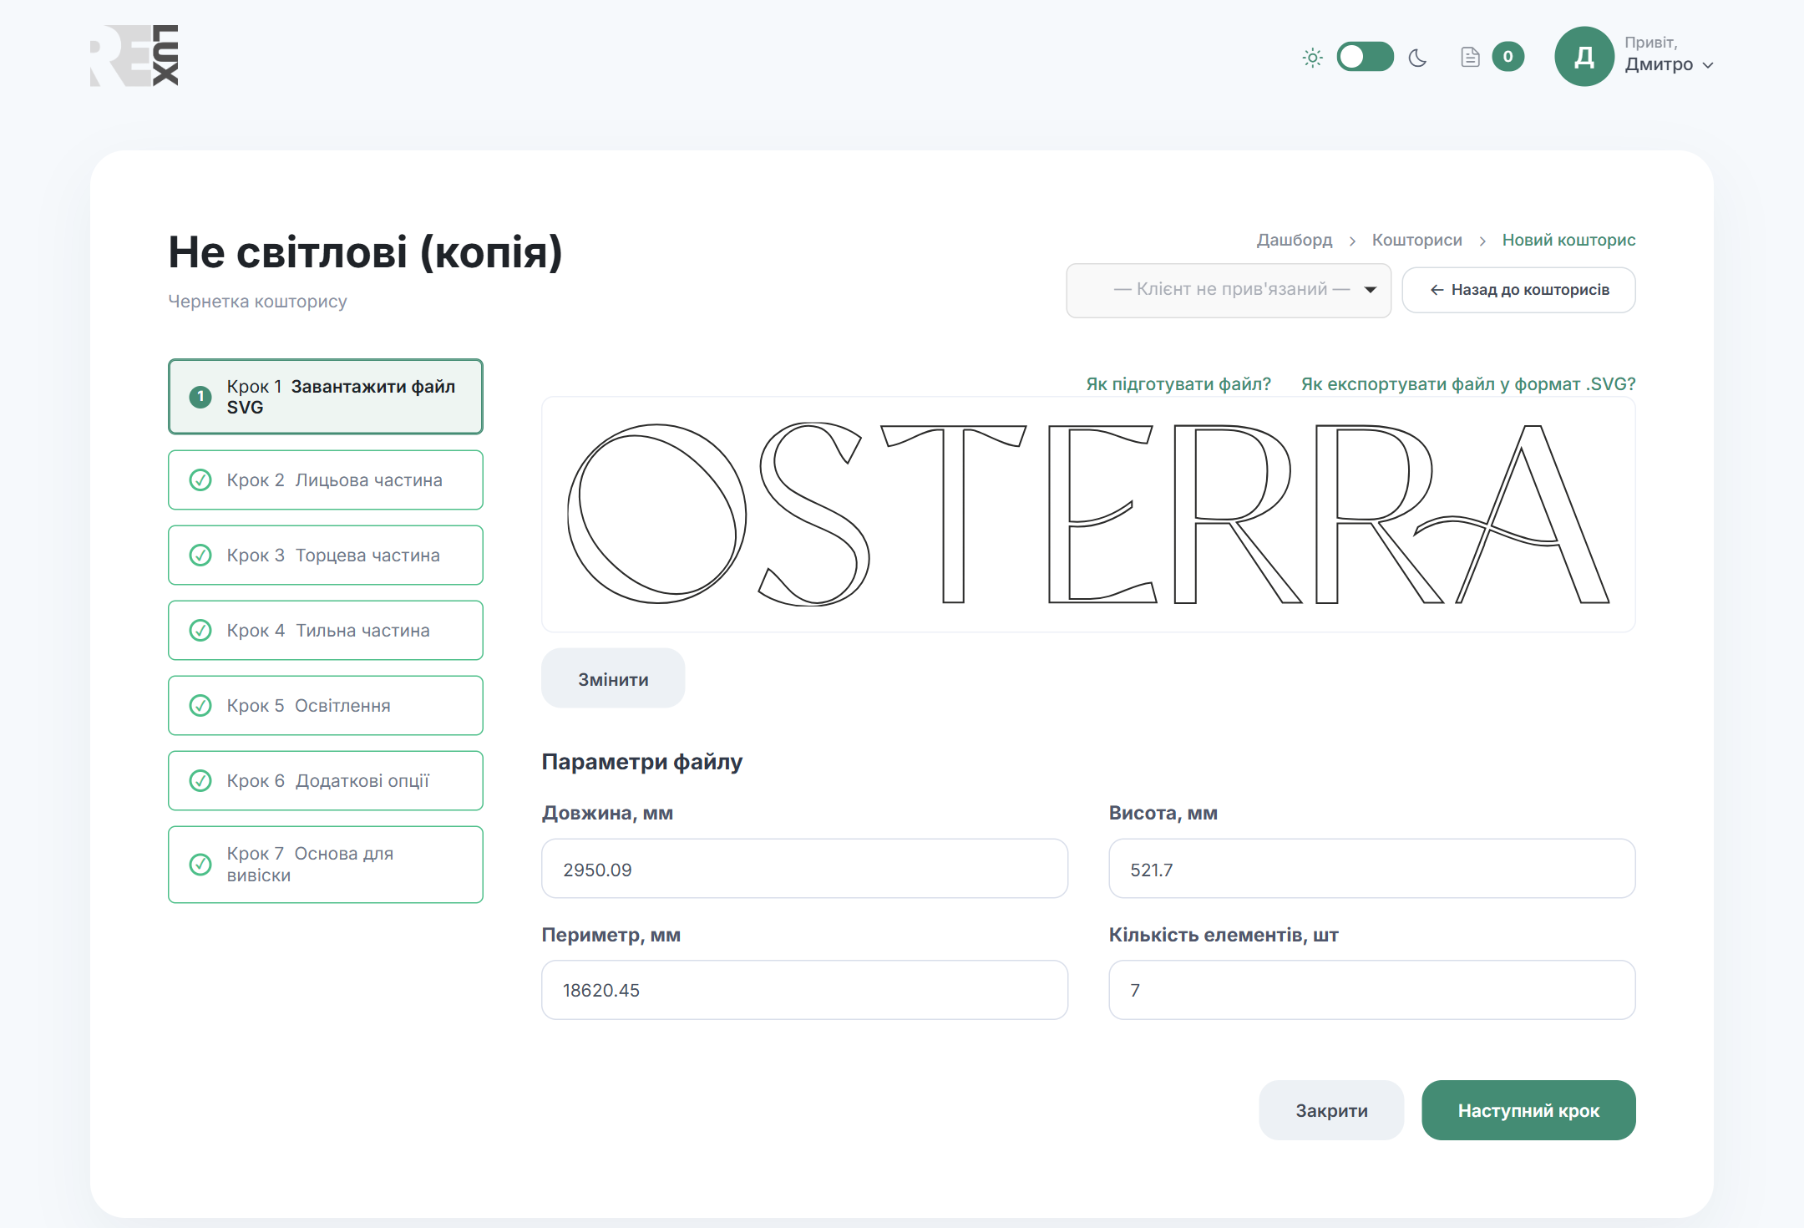Image resolution: width=1804 pixels, height=1228 pixels.
Task: Click the sun light-mode icon
Action: pyautogui.click(x=1312, y=58)
